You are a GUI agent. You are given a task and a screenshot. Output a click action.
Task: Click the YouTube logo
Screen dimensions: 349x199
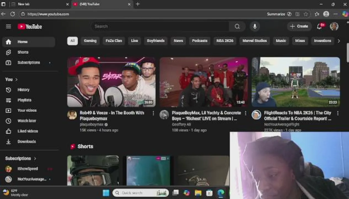tap(30, 27)
